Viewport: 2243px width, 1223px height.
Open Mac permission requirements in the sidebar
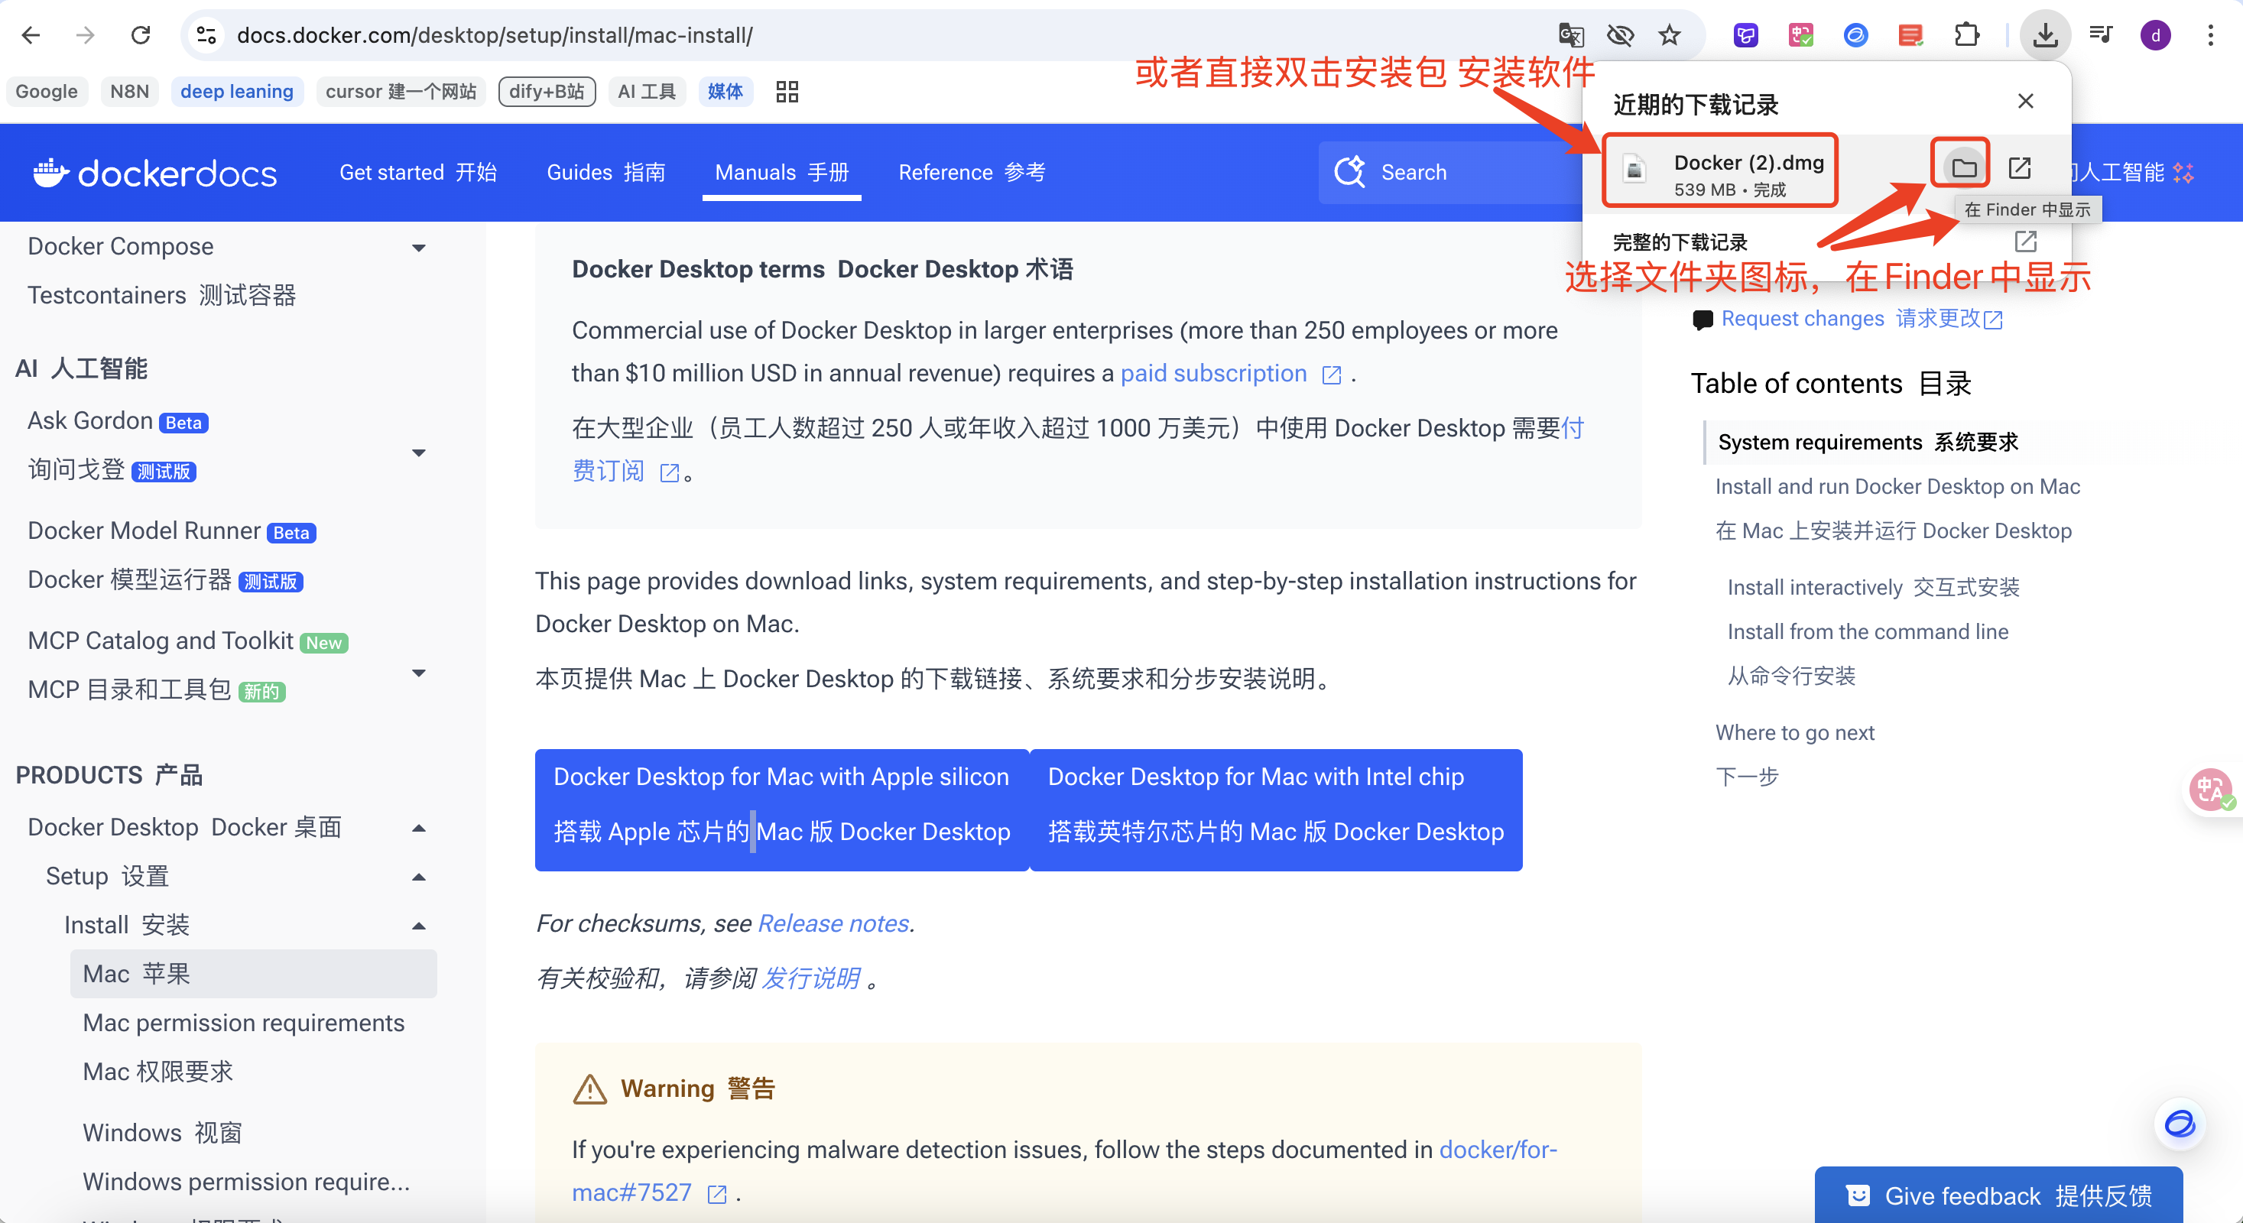coord(244,1023)
